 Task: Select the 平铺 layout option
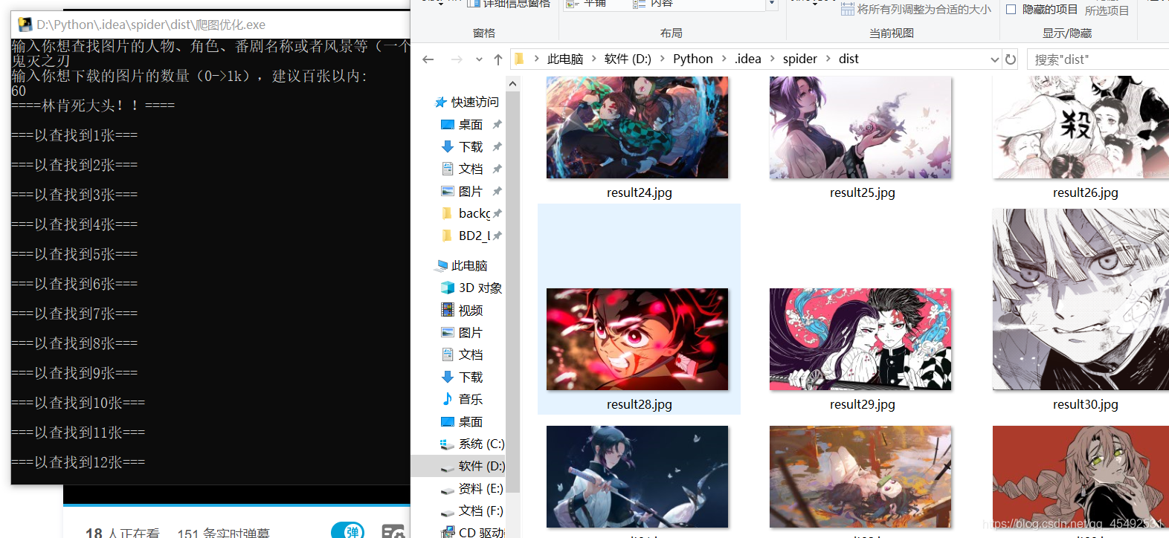tap(587, 4)
